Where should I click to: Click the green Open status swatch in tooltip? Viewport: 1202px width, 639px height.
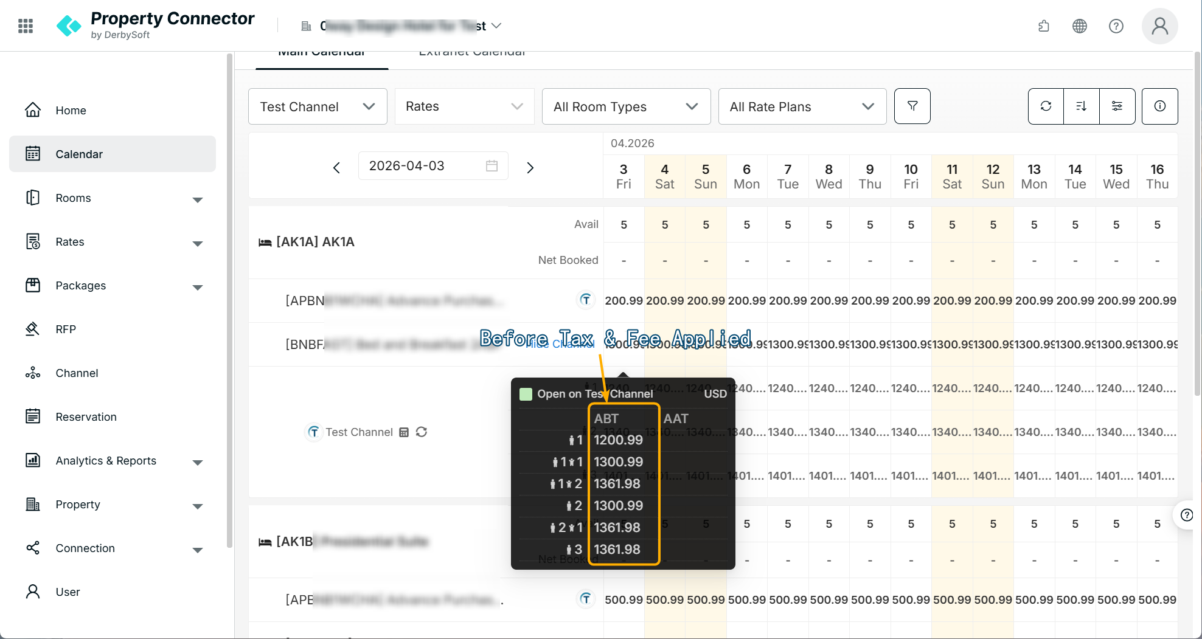pos(526,394)
